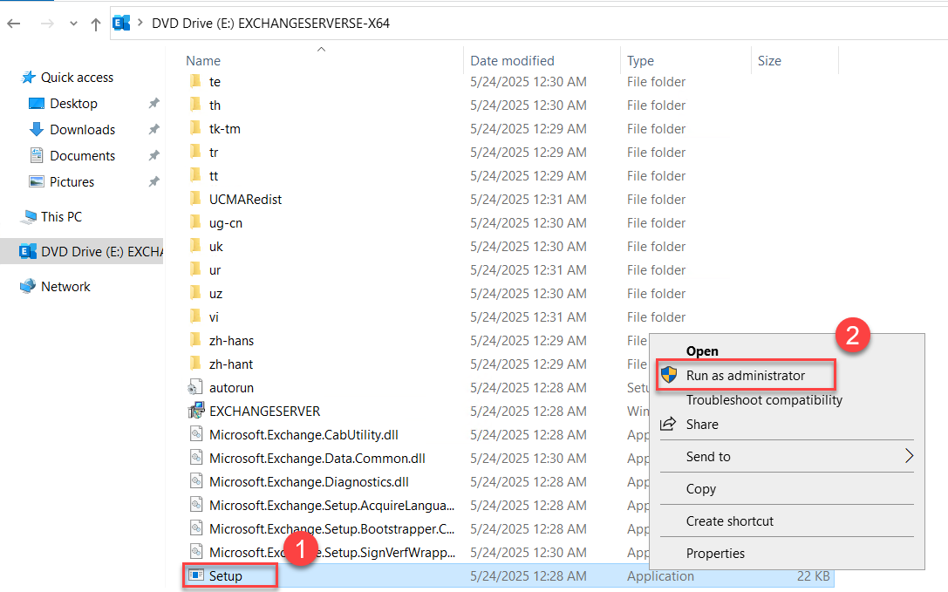Click the Back navigation arrow
This screenshot has width=948, height=592.
click(x=14, y=24)
